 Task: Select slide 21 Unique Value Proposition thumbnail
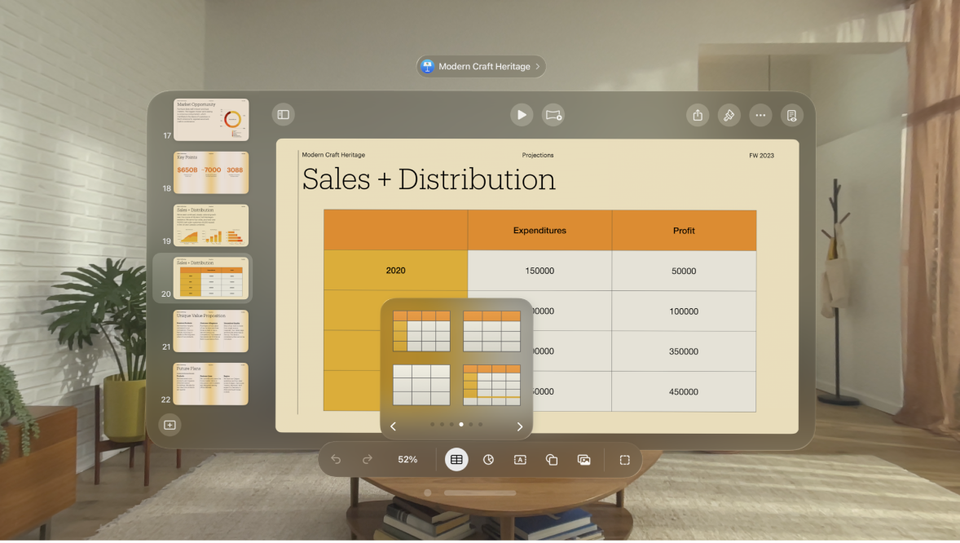click(x=211, y=331)
